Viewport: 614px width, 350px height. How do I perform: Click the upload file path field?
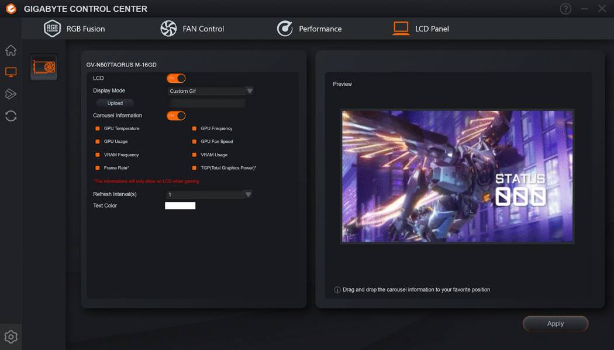208,103
